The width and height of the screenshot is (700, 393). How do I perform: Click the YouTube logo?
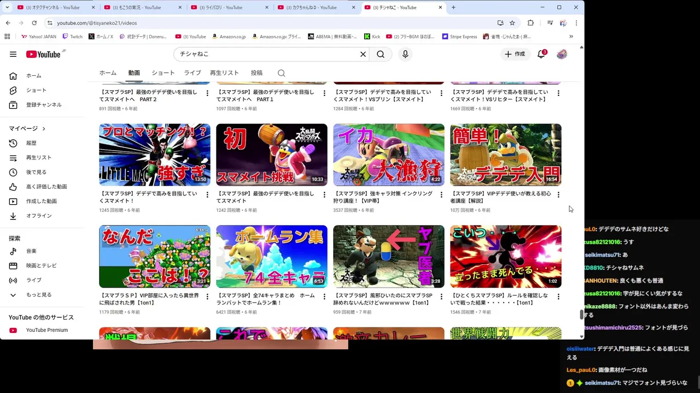click(43, 54)
